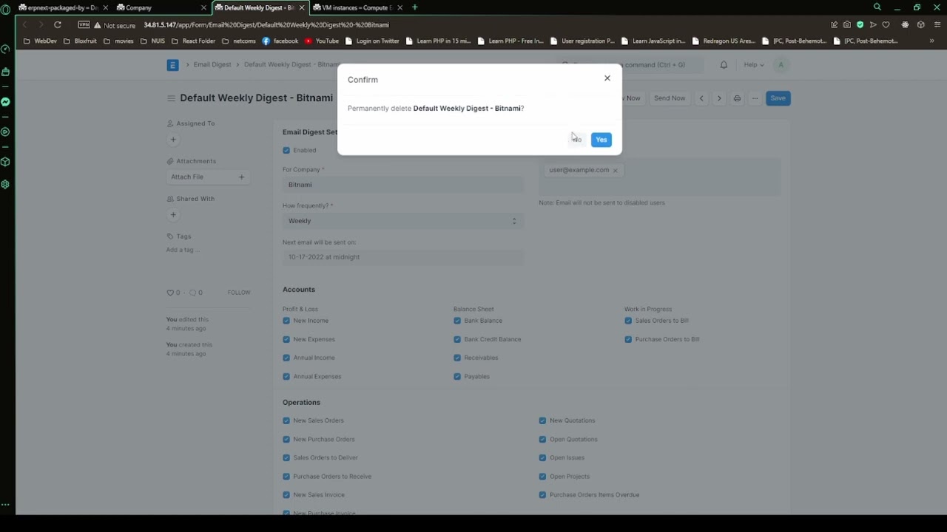Show more bookmarks with the double chevron
This screenshot has width=947, height=532.
coord(931,41)
